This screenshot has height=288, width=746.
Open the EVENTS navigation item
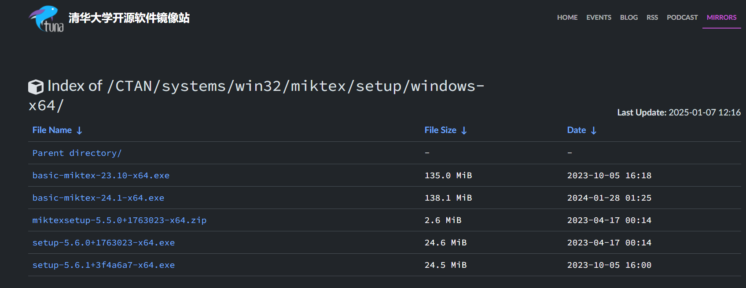coord(599,18)
